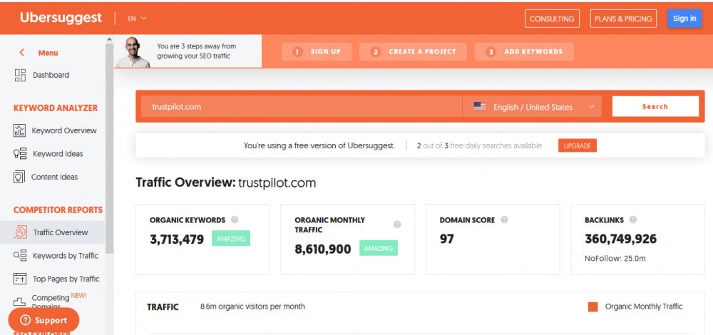713x335 pixels.
Task: Click the Competing Domains icon
Action: coord(19,301)
